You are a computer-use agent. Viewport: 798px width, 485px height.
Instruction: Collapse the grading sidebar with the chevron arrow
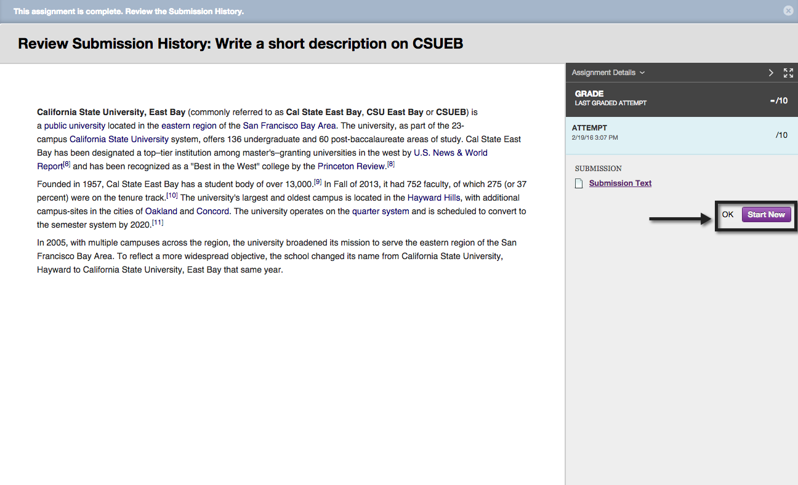771,73
